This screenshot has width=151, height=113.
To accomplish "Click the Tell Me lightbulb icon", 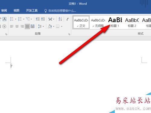I will pos(46,11).
